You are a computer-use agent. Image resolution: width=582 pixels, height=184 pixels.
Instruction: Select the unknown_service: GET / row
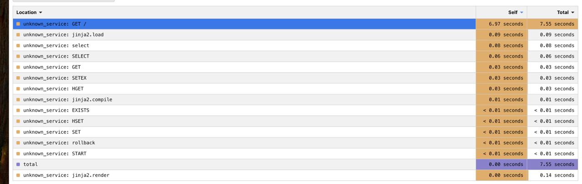pos(296,24)
